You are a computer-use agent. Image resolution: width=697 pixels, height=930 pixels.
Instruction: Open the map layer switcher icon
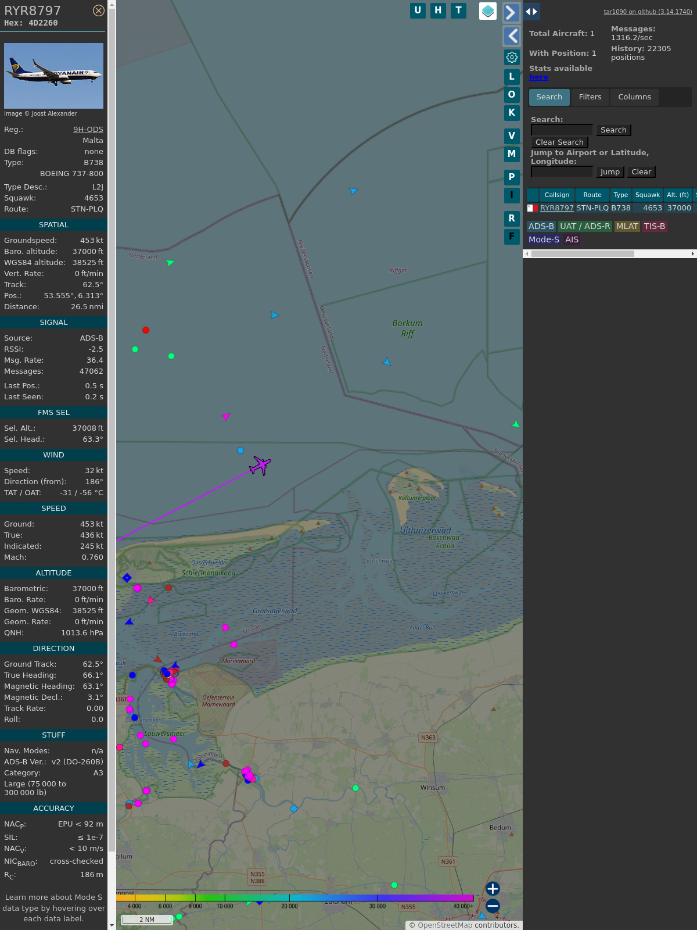point(488,11)
